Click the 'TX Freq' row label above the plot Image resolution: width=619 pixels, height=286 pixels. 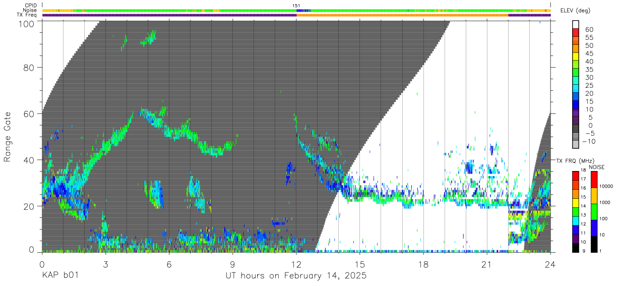point(27,15)
